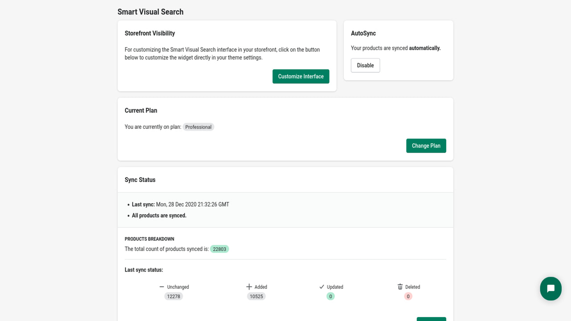Click the green Customize Interface button
Image resolution: width=571 pixels, height=321 pixels.
coord(301,76)
